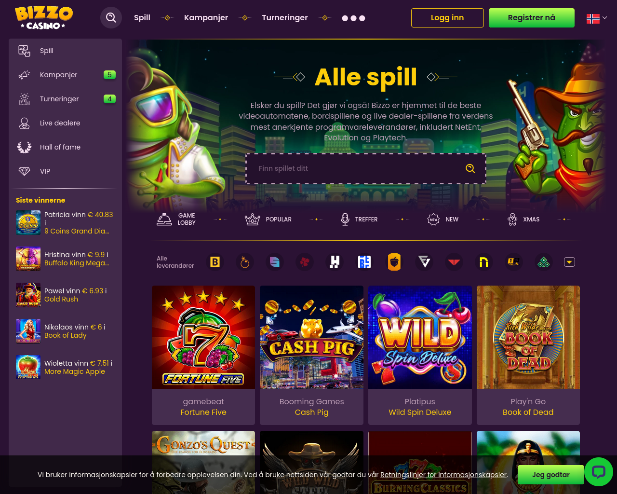Screen dimensions: 617x494
Task: Focus the Finn spillet ditt search field
Action: [366, 168]
